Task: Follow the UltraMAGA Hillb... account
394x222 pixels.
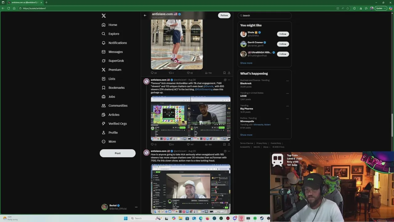Action: (283, 54)
